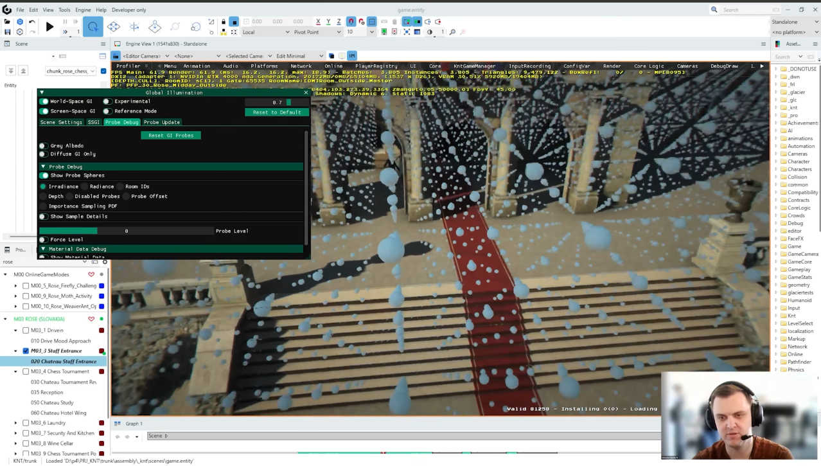Select the Room IDs probe mode

tap(120, 186)
